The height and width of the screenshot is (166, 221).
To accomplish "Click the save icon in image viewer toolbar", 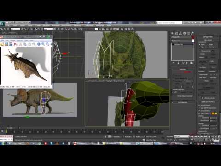I will (11, 44).
